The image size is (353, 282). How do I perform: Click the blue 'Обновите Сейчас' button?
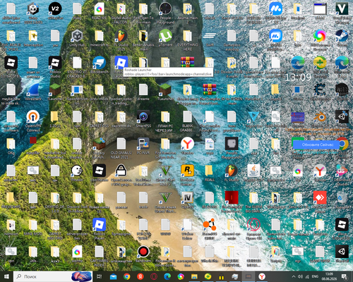(x=316, y=145)
